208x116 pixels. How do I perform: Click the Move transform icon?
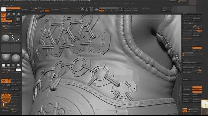pos(9,14)
